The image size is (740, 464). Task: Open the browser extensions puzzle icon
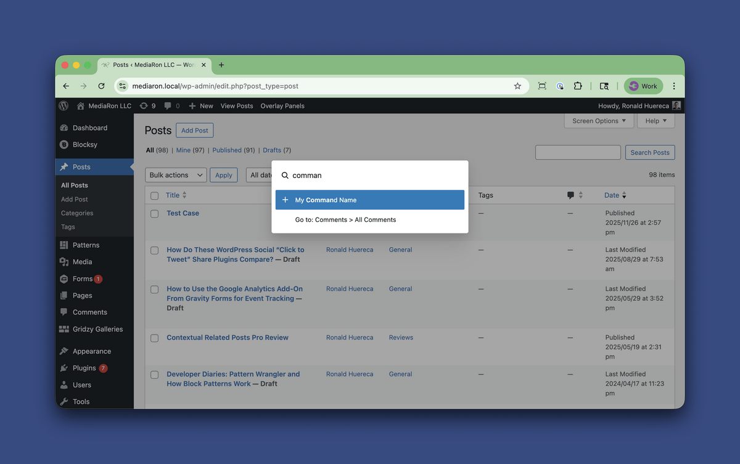[x=578, y=86]
